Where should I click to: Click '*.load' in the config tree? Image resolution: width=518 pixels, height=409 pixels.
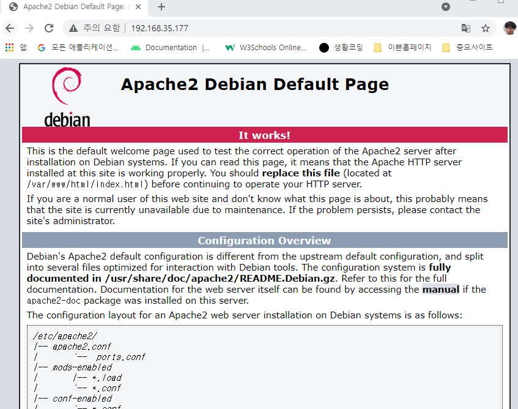pyautogui.click(x=107, y=378)
